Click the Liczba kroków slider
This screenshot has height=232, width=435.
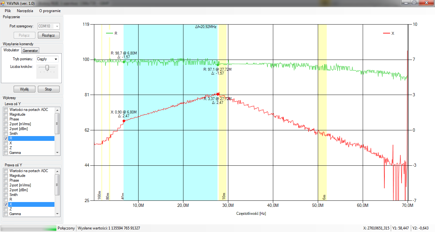47,67
